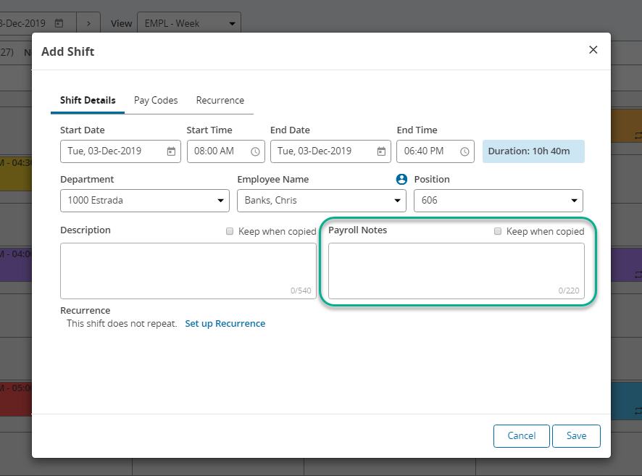Go to next week with the chevron arrow
Viewport: 642px width, 476px height.
tap(88, 24)
